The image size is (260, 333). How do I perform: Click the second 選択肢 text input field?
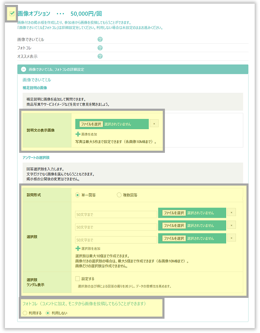point(116,227)
